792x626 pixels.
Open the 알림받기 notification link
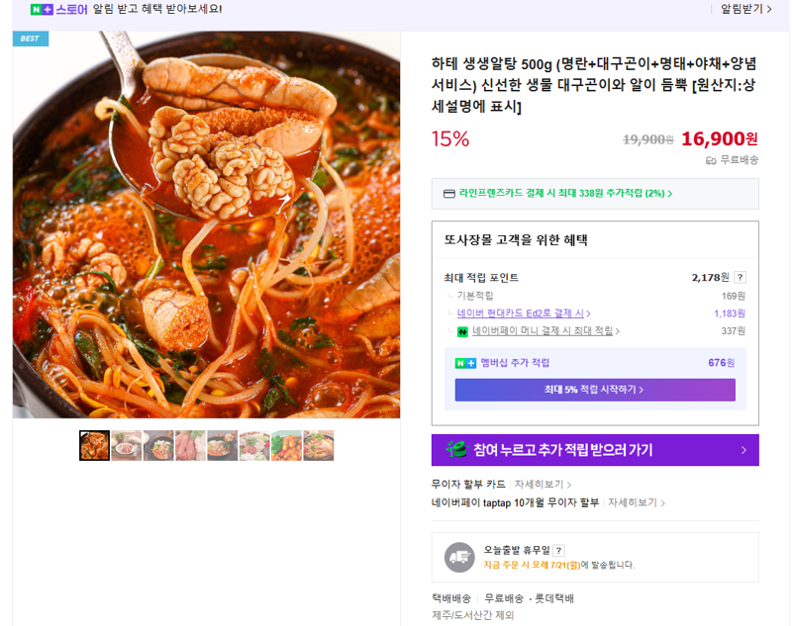point(745,9)
